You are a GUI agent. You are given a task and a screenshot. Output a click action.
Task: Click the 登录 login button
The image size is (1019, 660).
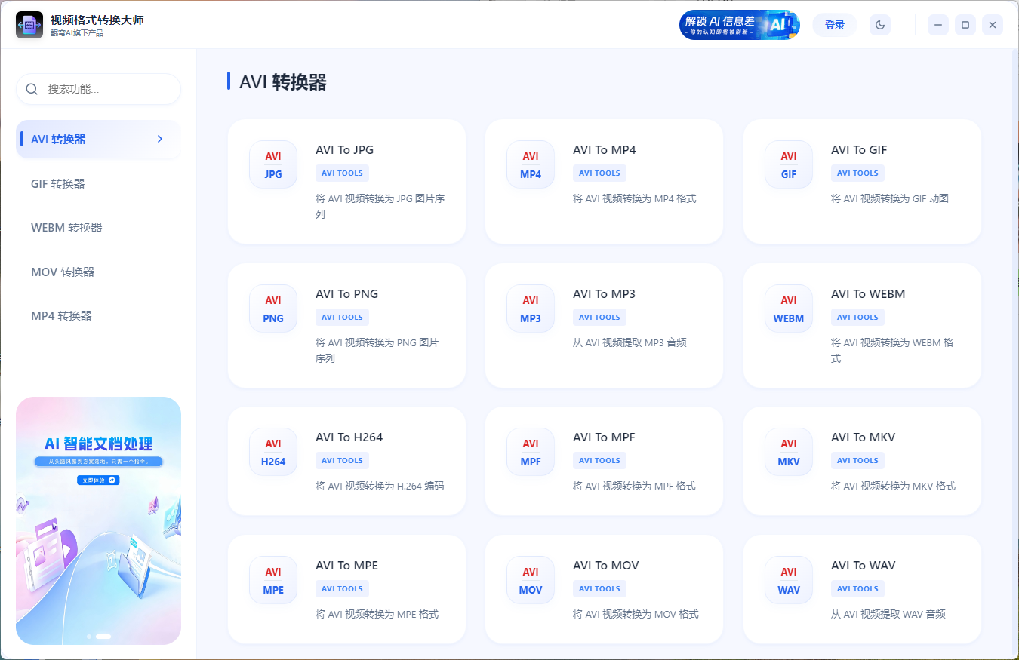tap(834, 24)
